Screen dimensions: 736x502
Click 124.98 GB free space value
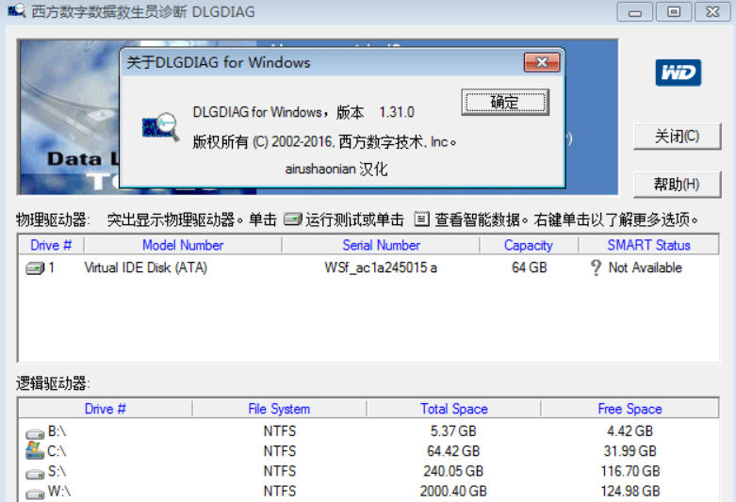(630, 492)
